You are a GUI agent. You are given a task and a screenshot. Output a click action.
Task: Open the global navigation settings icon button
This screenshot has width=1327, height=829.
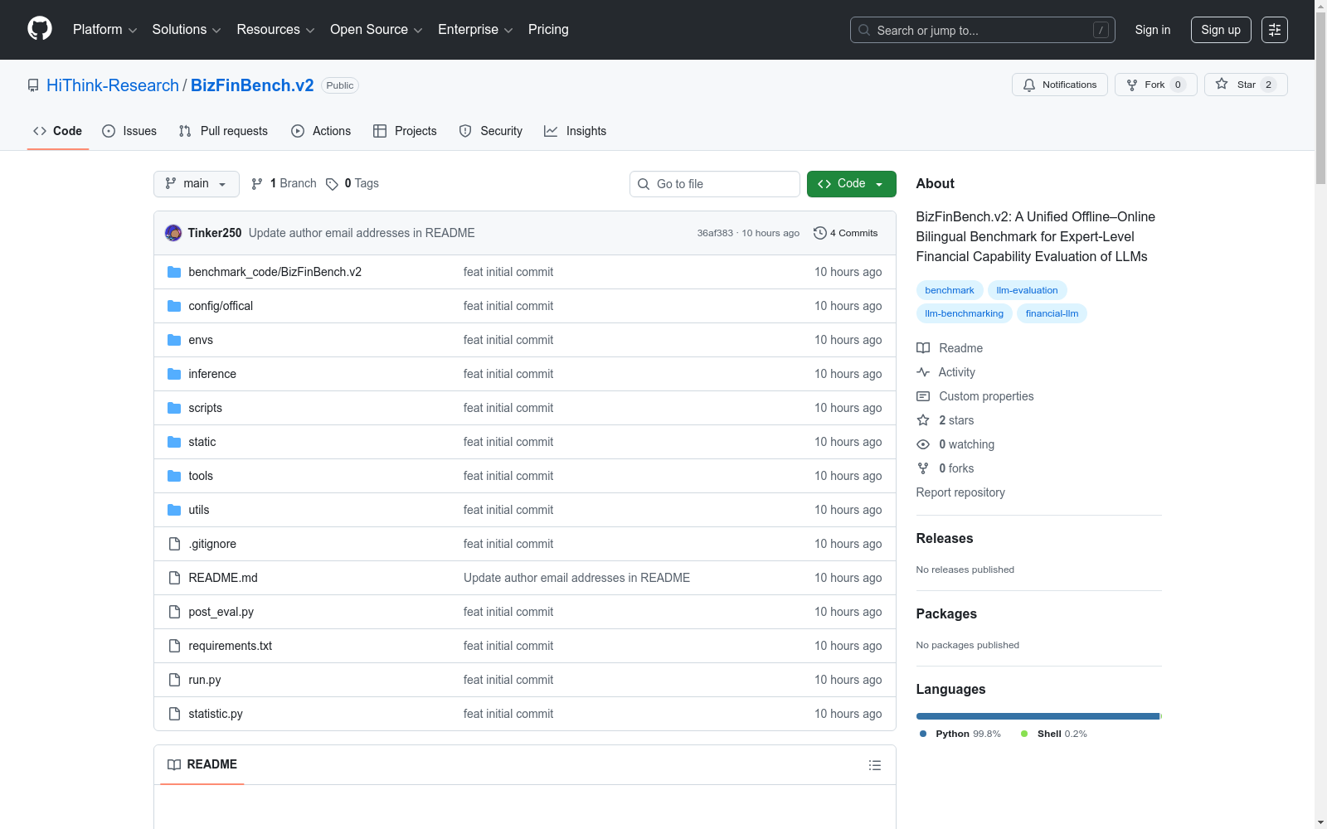1275,30
